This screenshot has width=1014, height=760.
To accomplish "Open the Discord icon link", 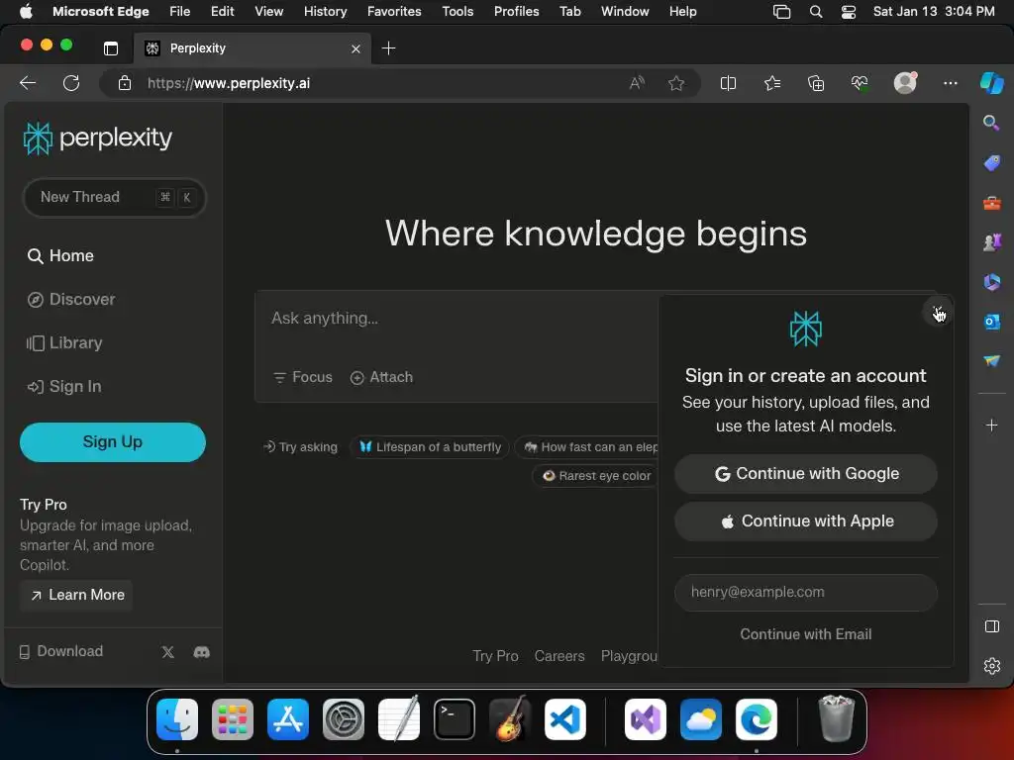I will (x=202, y=652).
